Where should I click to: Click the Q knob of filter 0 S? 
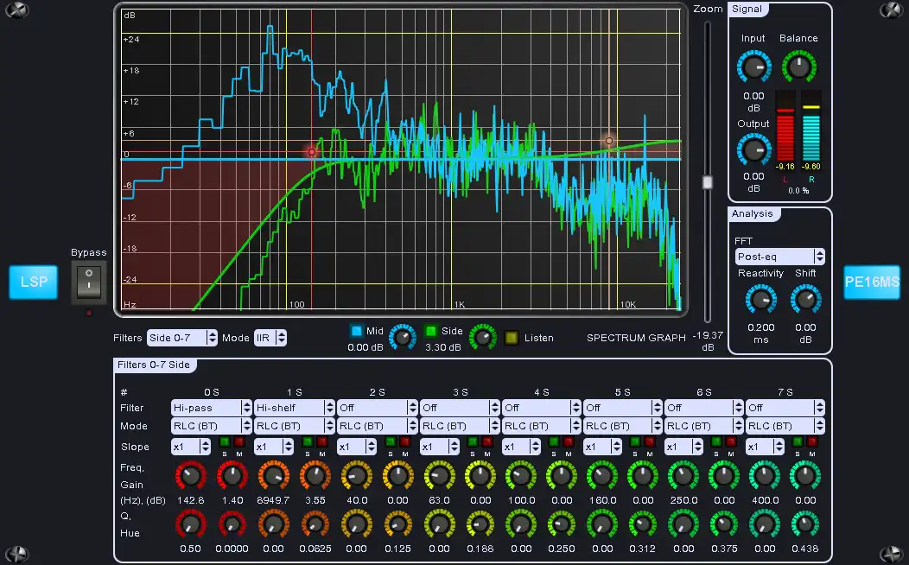pyautogui.click(x=191, y=524)
